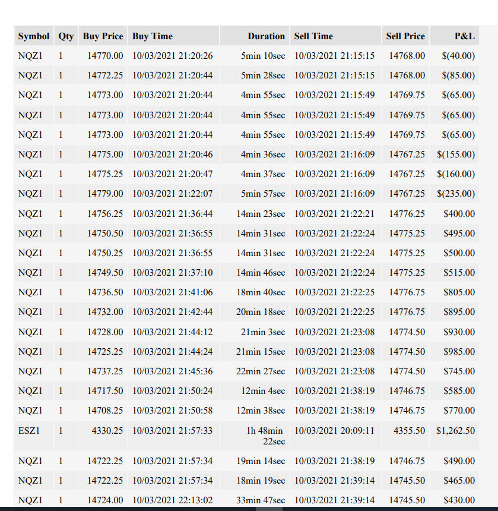Click buy time 10/03/2021 22:13:02
This screenshot has height=511, width=498.
pyautogui.click(x=173, y=500)
